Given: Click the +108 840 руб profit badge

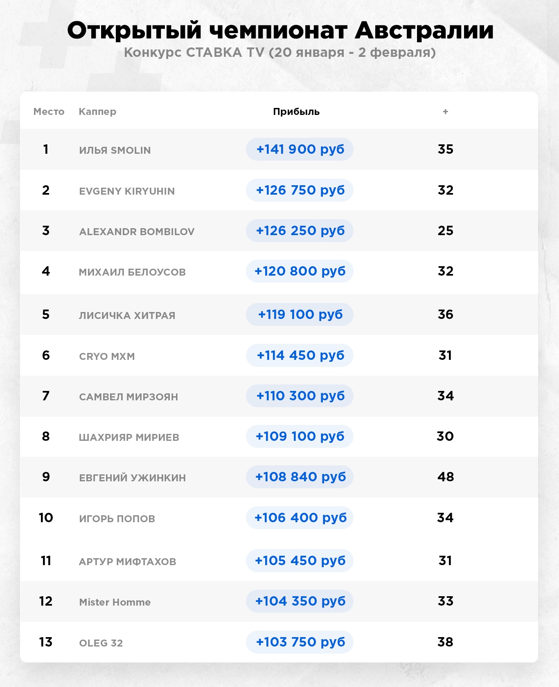Looking at the screenshot, I should 300,477.
